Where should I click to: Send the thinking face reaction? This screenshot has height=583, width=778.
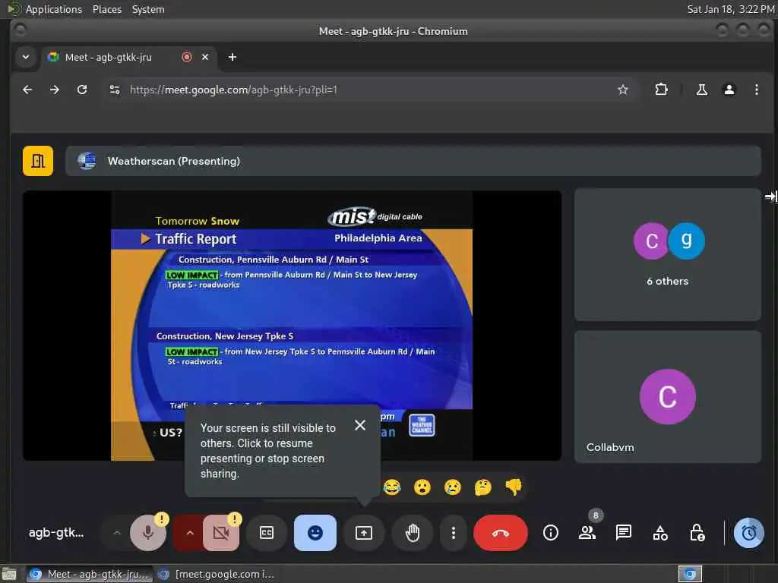[482, 487]
